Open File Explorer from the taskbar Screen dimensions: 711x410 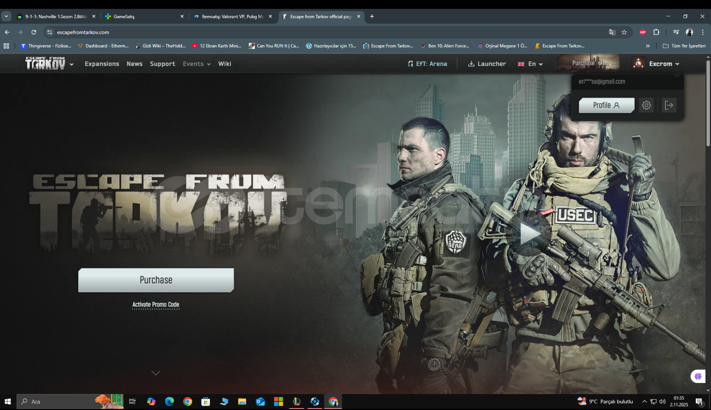(x=242, y=402)
